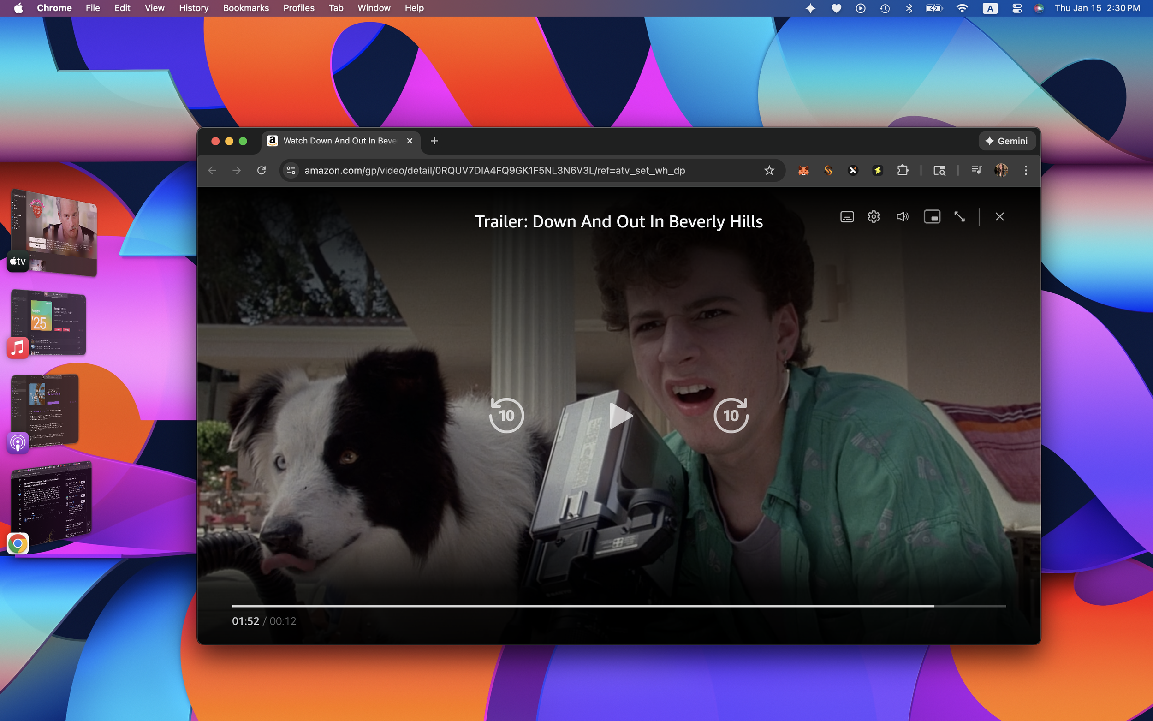The width and height of the screenshot is (1153, 721).
Task: Enable picture-in-picture mode
Action: [x=931, y=217]
